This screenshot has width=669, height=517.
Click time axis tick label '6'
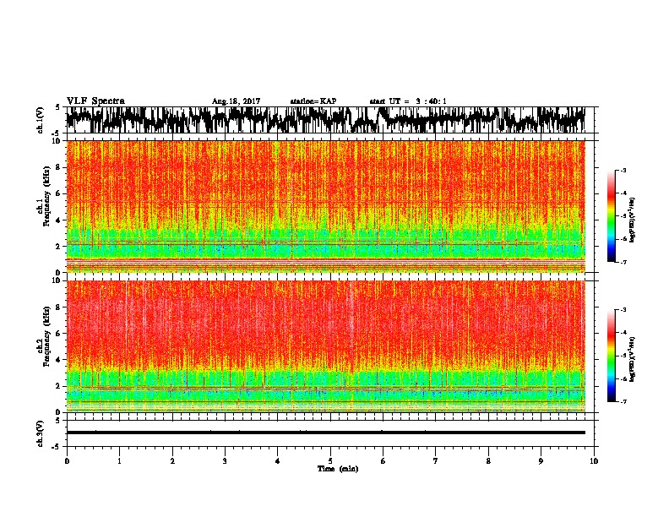click(383, 461)
